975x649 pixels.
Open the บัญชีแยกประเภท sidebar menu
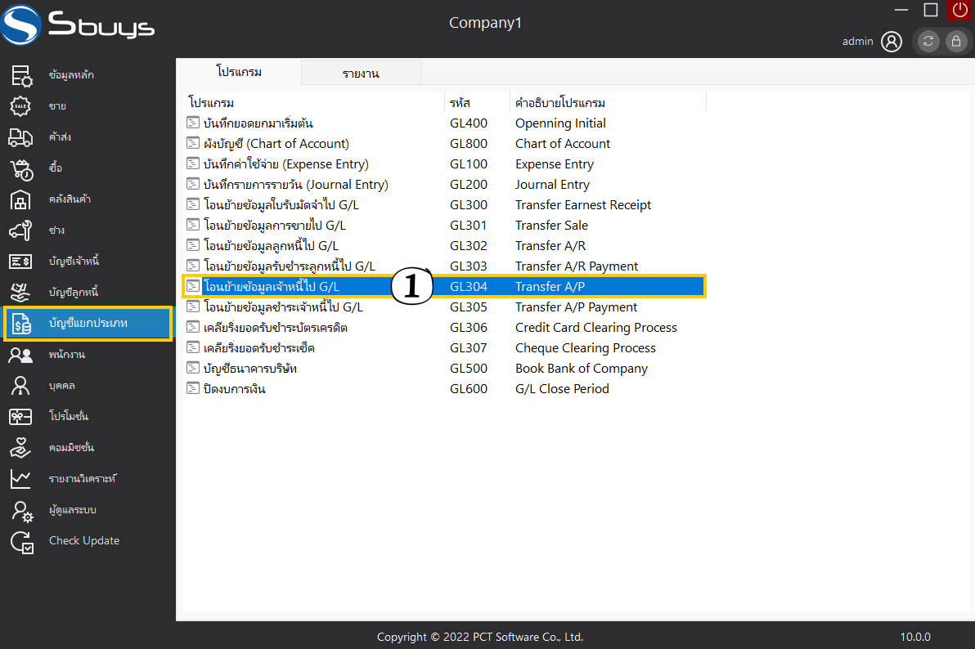[88, 324]
